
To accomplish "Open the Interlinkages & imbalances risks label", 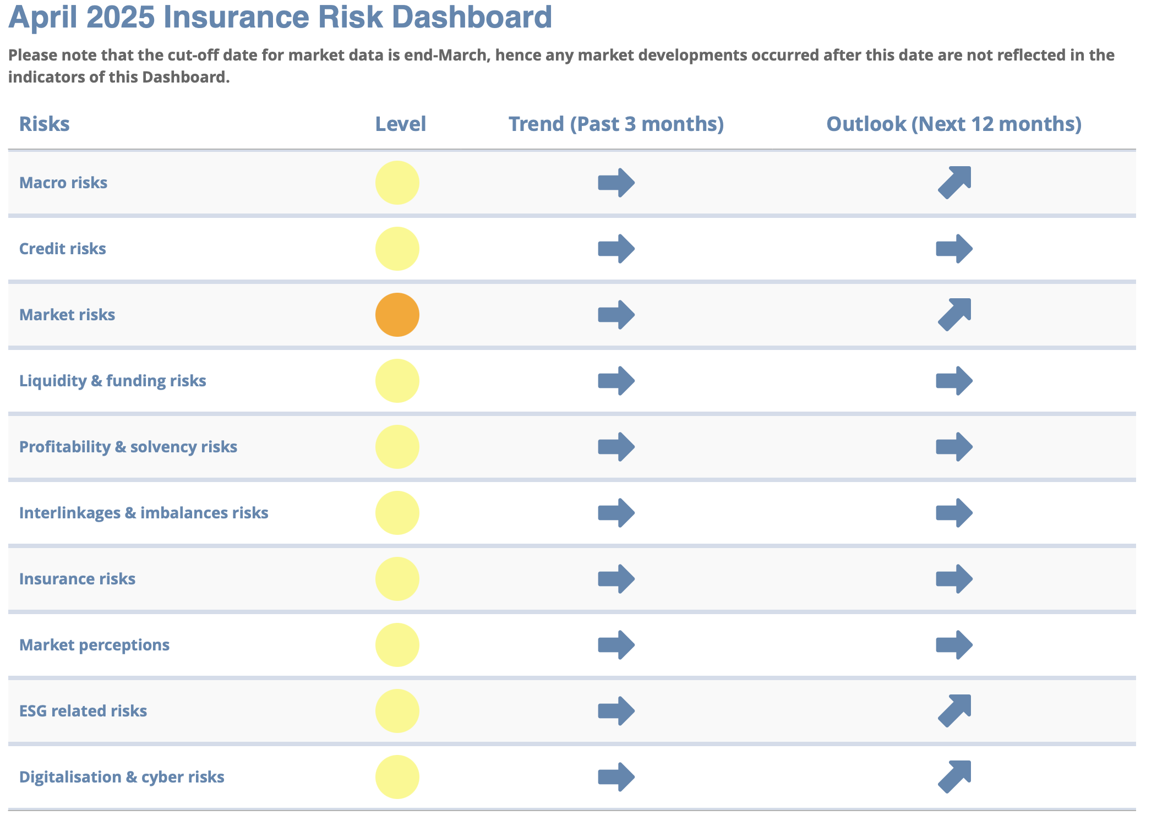I will (144, 513).
